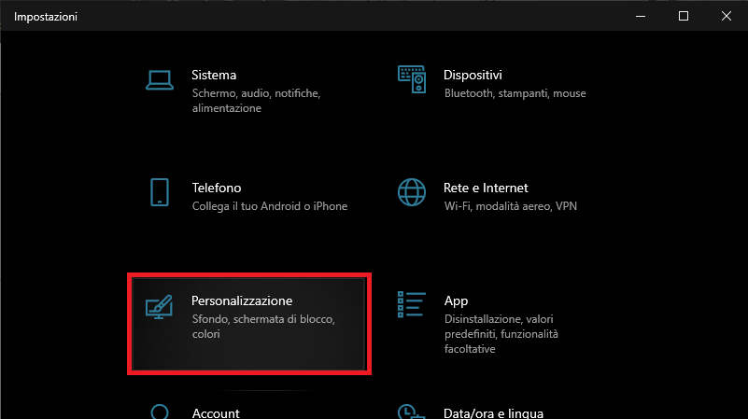Viewport: 748px width, 419px height.
Task: Open the Sistema settings category
Action: 214,75
